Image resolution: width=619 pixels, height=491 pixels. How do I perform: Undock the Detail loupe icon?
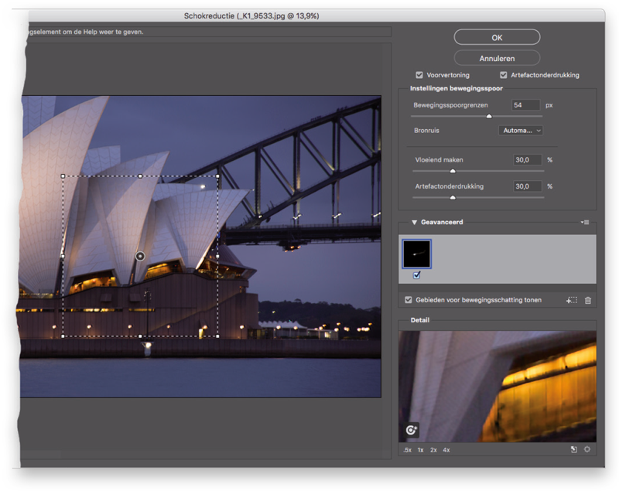point(574,449)
